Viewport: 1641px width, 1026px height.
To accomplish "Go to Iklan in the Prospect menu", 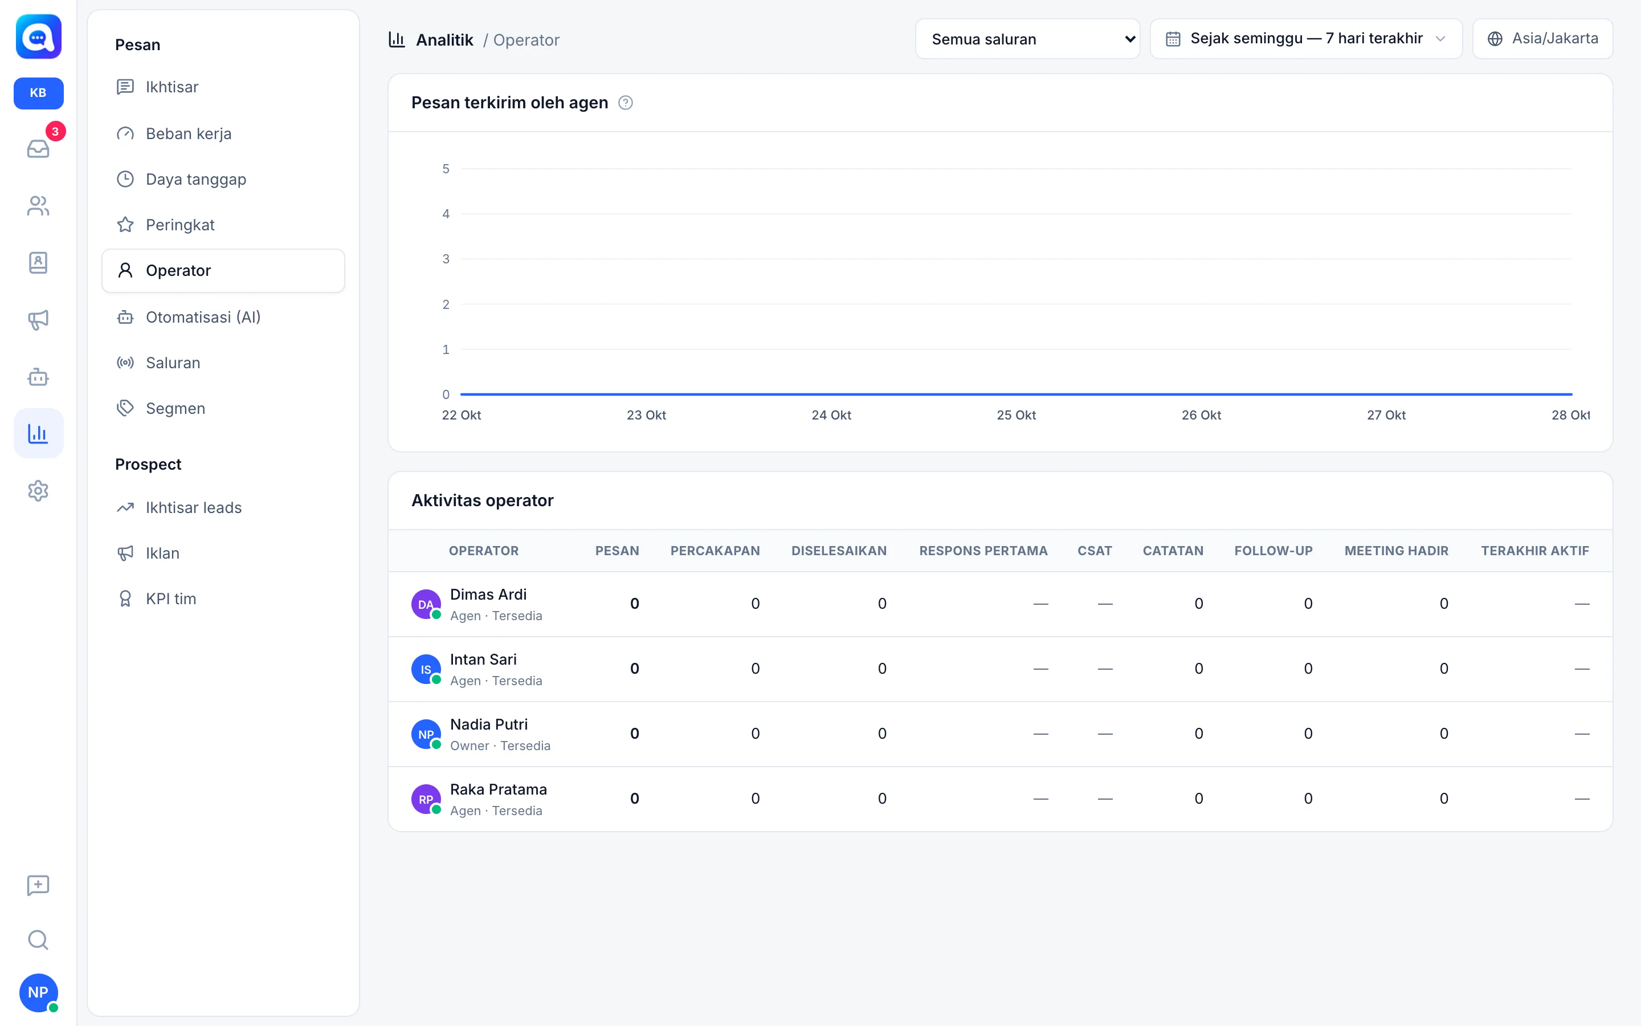I will 223,553.
